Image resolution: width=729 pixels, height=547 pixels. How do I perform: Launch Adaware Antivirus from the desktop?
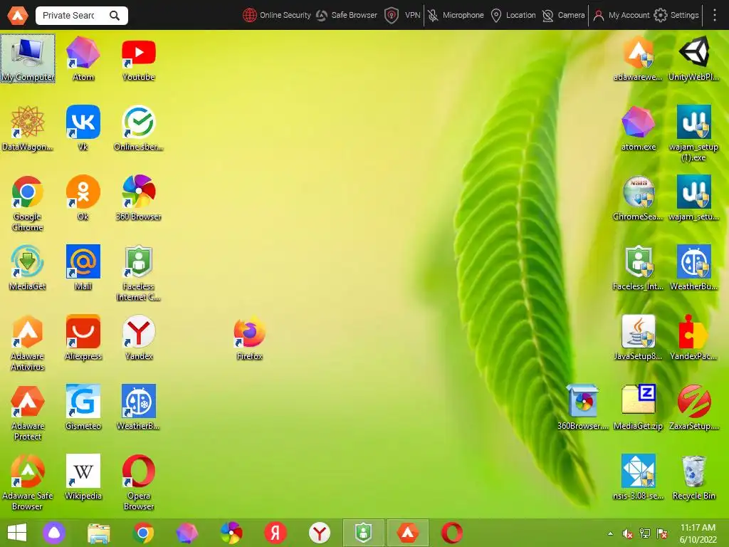(28, 343)
